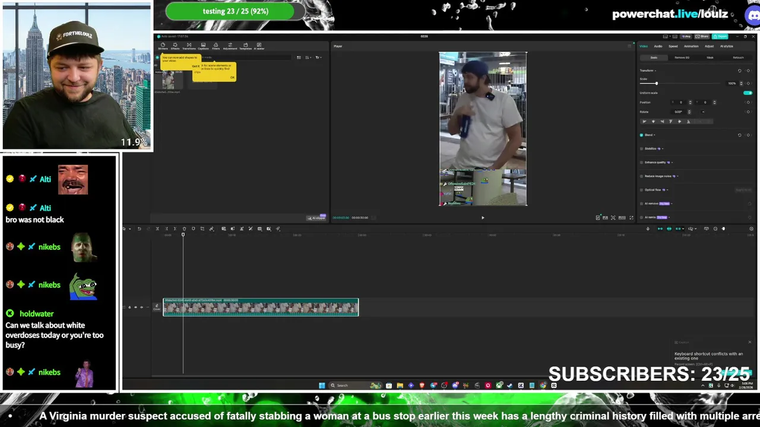Click the Export button
The height and width of the screenshot is (427, 760).
[x=720, y=37]
